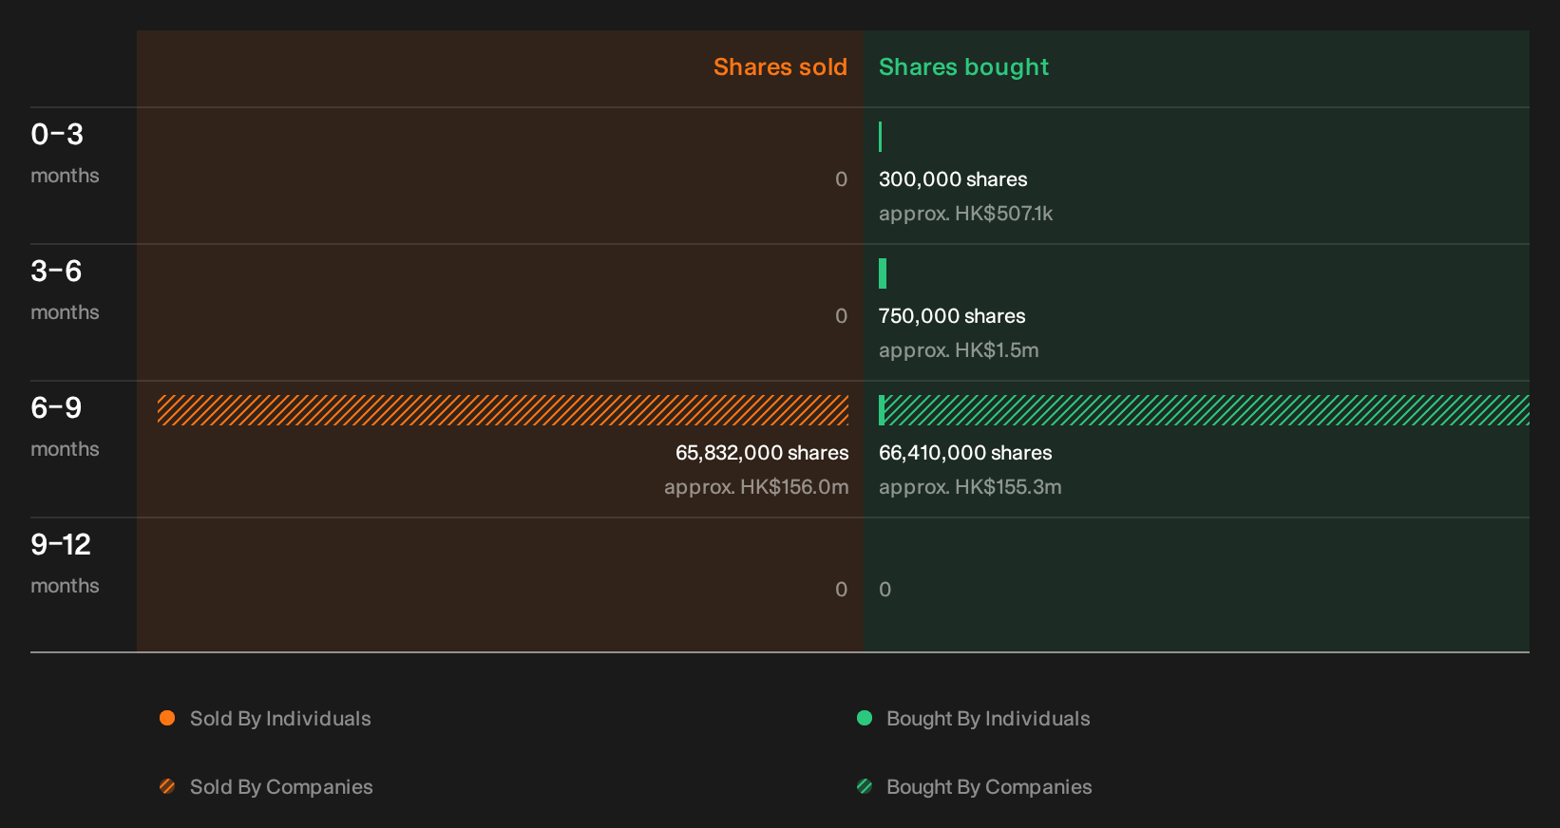Viewport: 1560px width, 828px height.
Task: Click the 3-6 months green bought bar
Action: tap(883, 273)
